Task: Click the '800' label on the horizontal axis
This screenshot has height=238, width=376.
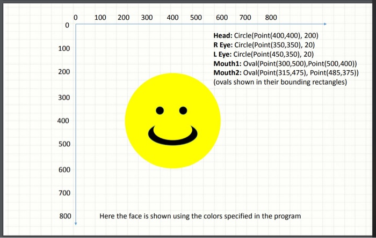Action: [271, 18]
